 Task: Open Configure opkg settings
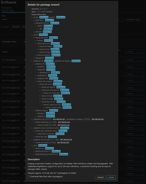pyautogui.click(x=134, y=20)
